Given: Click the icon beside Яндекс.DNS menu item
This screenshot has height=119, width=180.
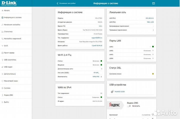Looking at the screenshot, I should [x=2, y=95].
